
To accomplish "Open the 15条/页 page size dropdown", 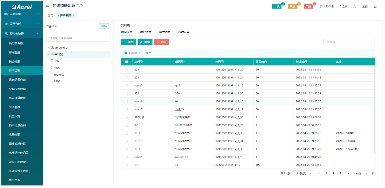I will click(303, 173).
